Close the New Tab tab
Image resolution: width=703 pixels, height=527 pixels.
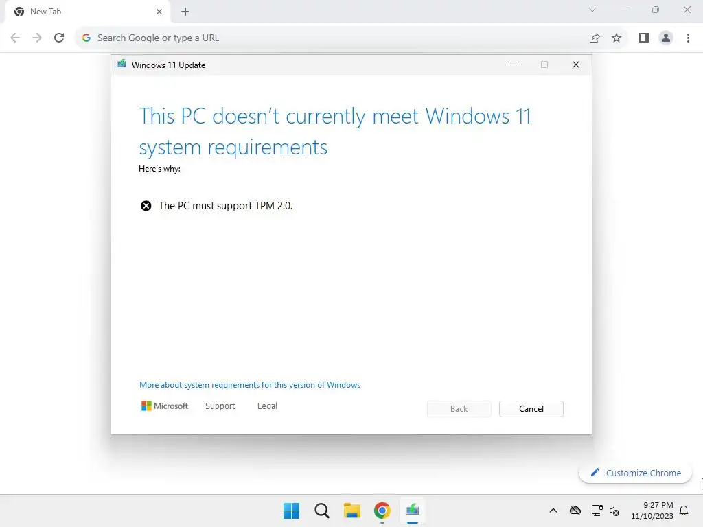coord(159,12)
